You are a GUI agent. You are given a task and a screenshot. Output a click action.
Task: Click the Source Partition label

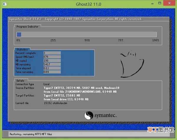(25, 88)
